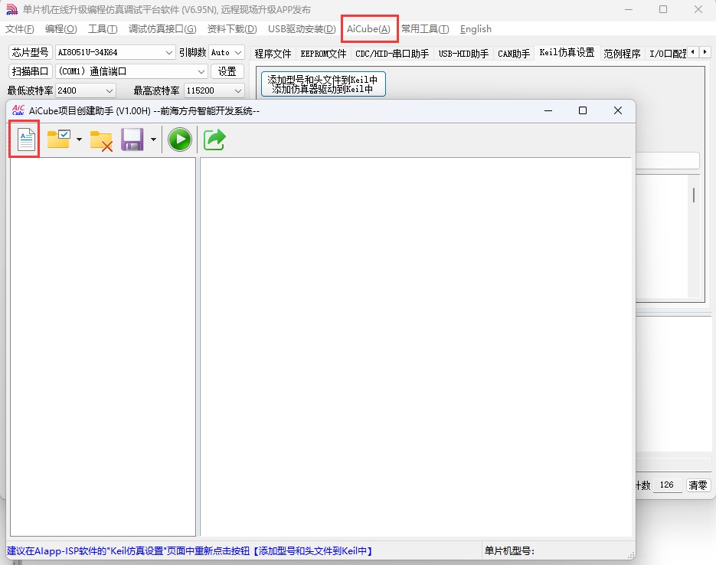Maximize the AiCube项目创建助手 window

click(583, 110)
